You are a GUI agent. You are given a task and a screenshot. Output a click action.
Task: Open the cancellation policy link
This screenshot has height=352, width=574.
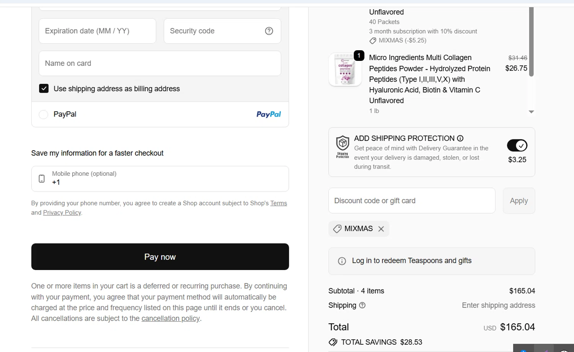(x=171, y=318)
